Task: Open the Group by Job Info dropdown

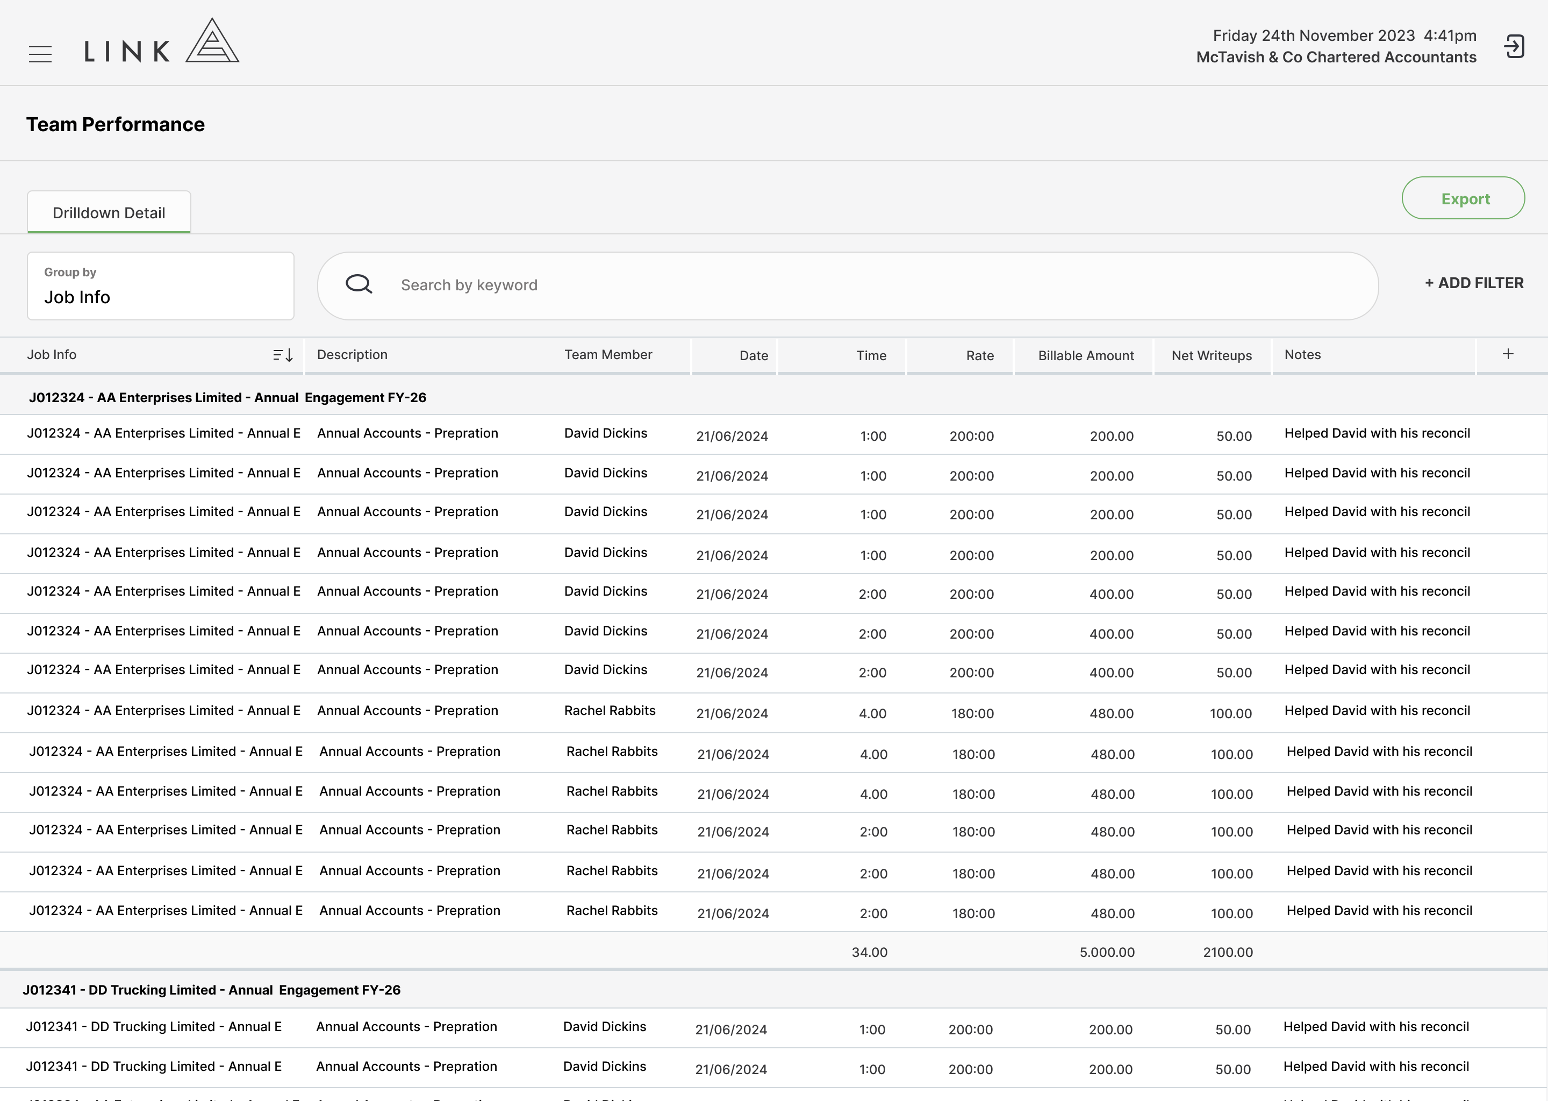Action: click(x=161, y=286)
